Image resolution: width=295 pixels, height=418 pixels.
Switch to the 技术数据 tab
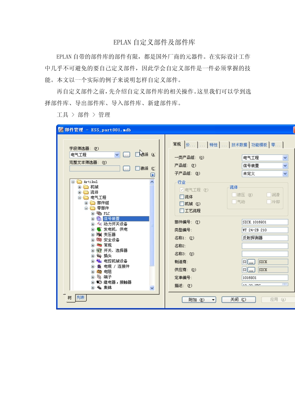(x=239, y=145)
